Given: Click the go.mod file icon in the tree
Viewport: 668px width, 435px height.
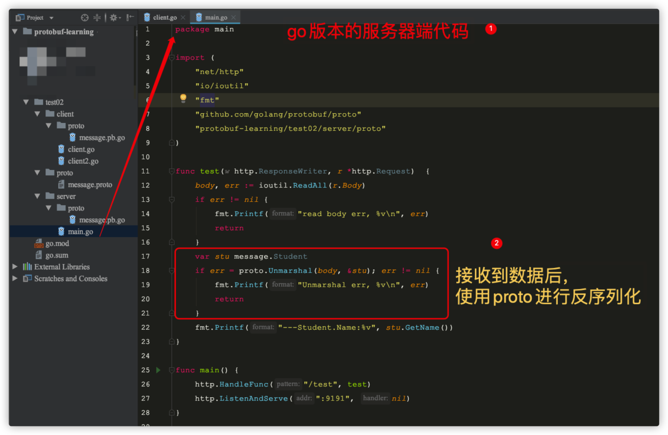Looking at the screenshot, I should [x=39, y=243].
